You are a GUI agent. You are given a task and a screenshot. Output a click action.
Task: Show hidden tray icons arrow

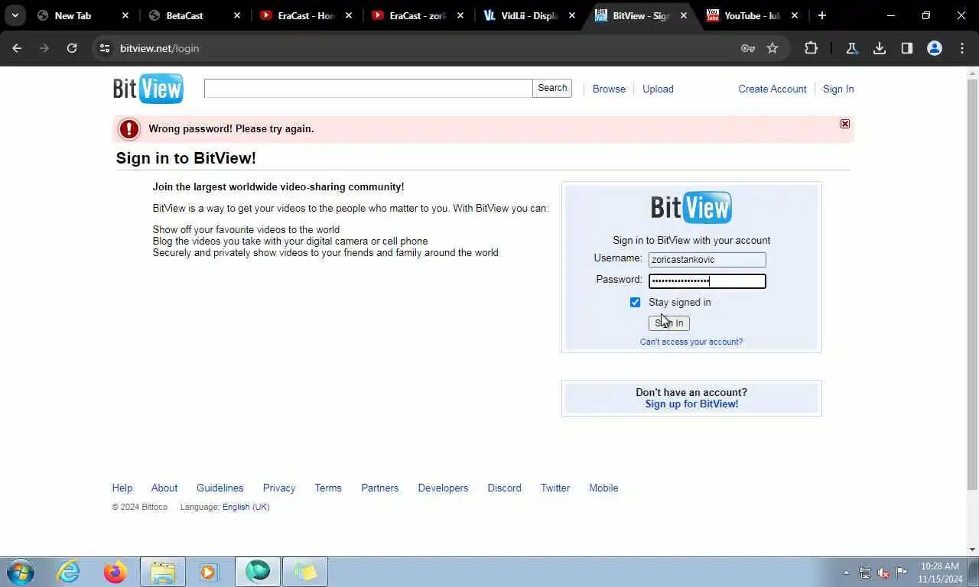[846, 572]
